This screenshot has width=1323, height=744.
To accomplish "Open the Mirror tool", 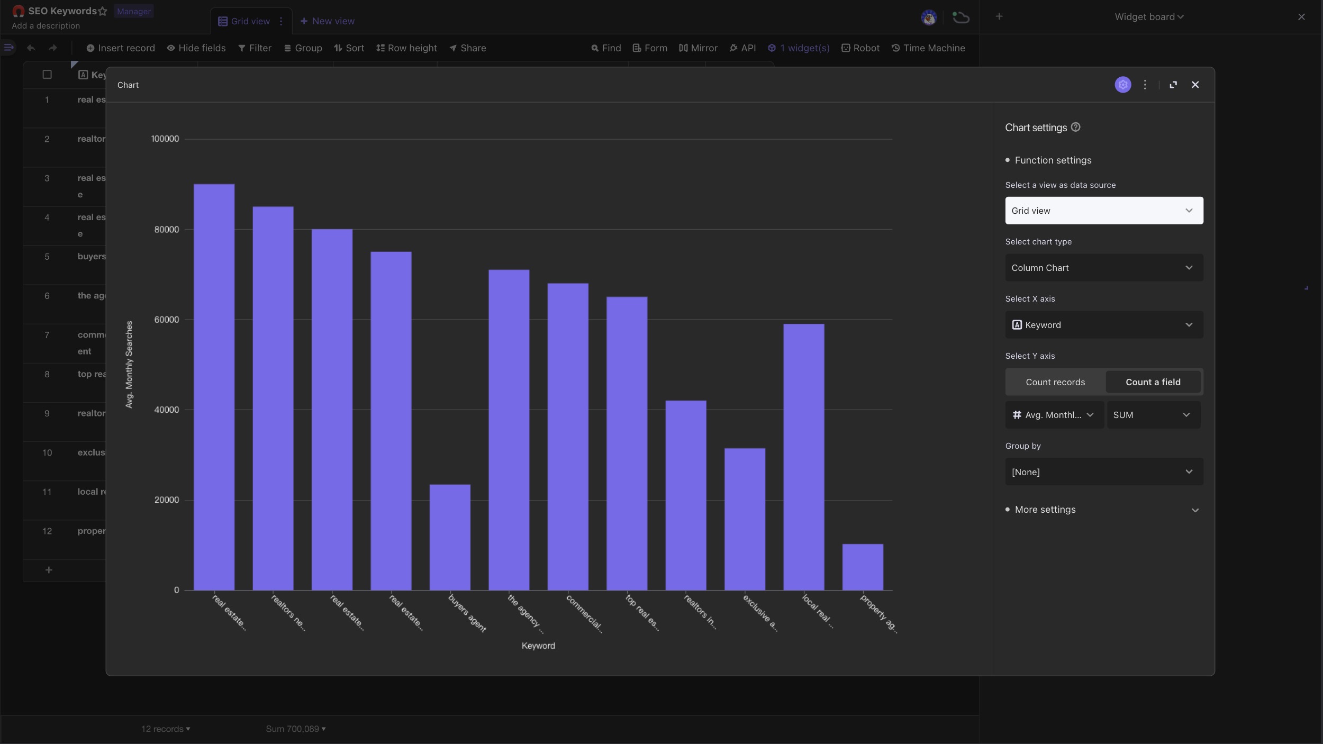I will point(698,48).
